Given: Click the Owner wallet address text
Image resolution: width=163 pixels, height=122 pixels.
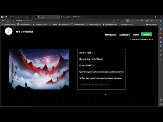Looking at the screenshot, I should point(105,72).
